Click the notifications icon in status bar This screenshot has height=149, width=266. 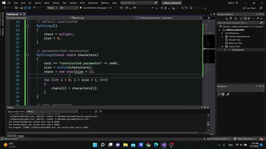pyautogui.click(x=261, y=139)
